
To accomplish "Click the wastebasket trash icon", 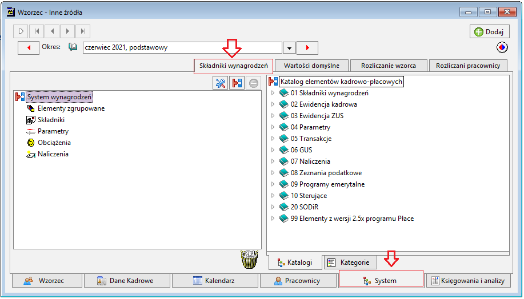I will click(x=249, y=259).
